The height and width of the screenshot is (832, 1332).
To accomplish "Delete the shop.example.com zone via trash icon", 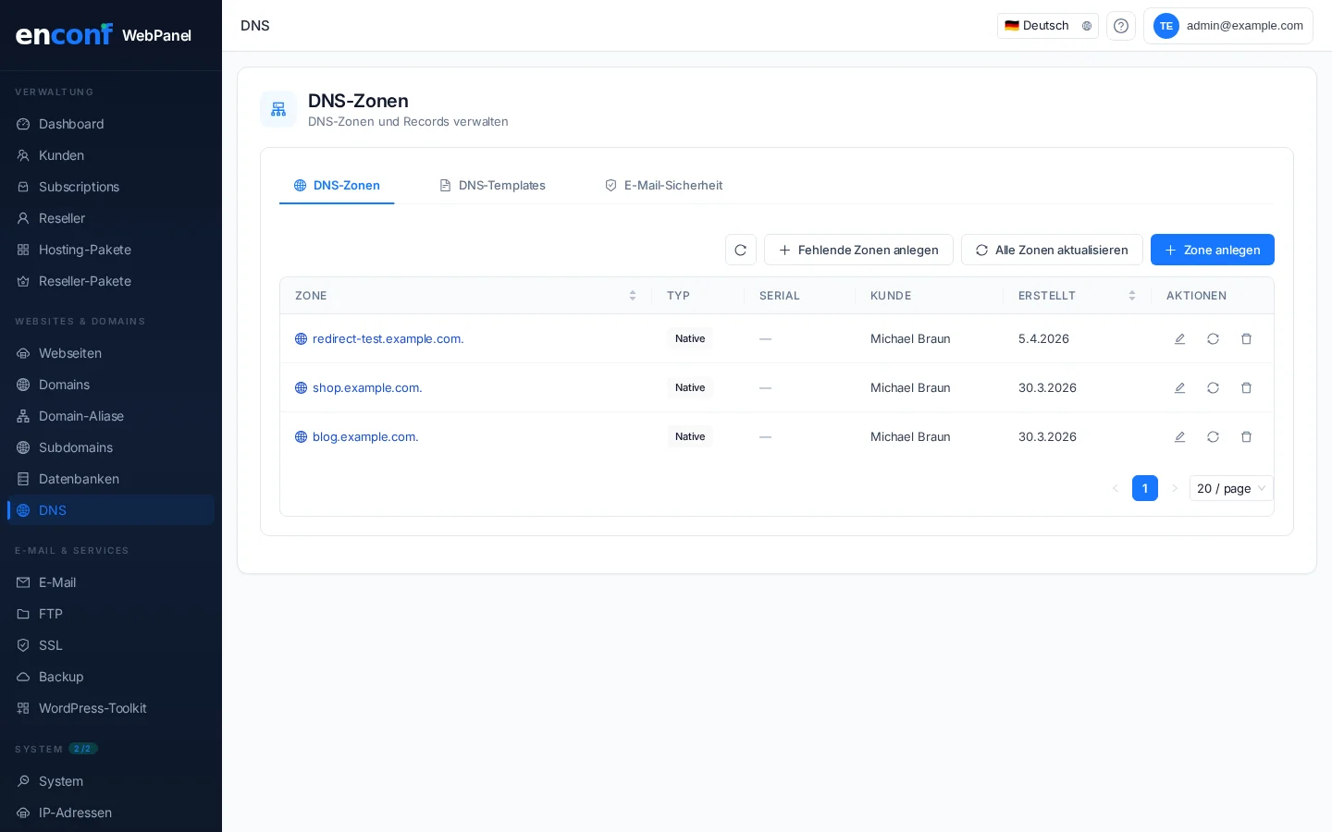I will pos(1246,388).
